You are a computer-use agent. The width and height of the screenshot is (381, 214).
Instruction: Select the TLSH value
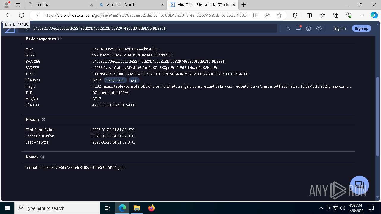(x=170, y=74)
